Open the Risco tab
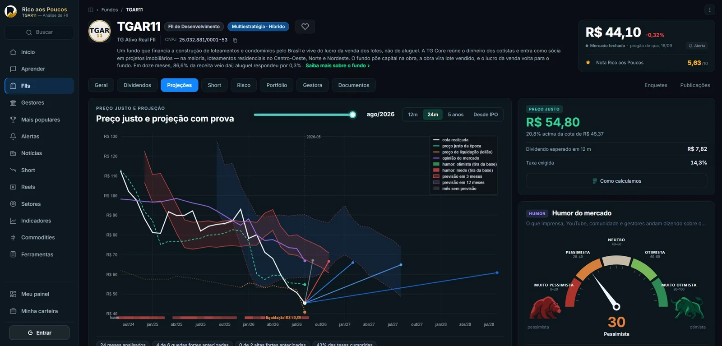 pyautogui.click(x=244, y=85)
